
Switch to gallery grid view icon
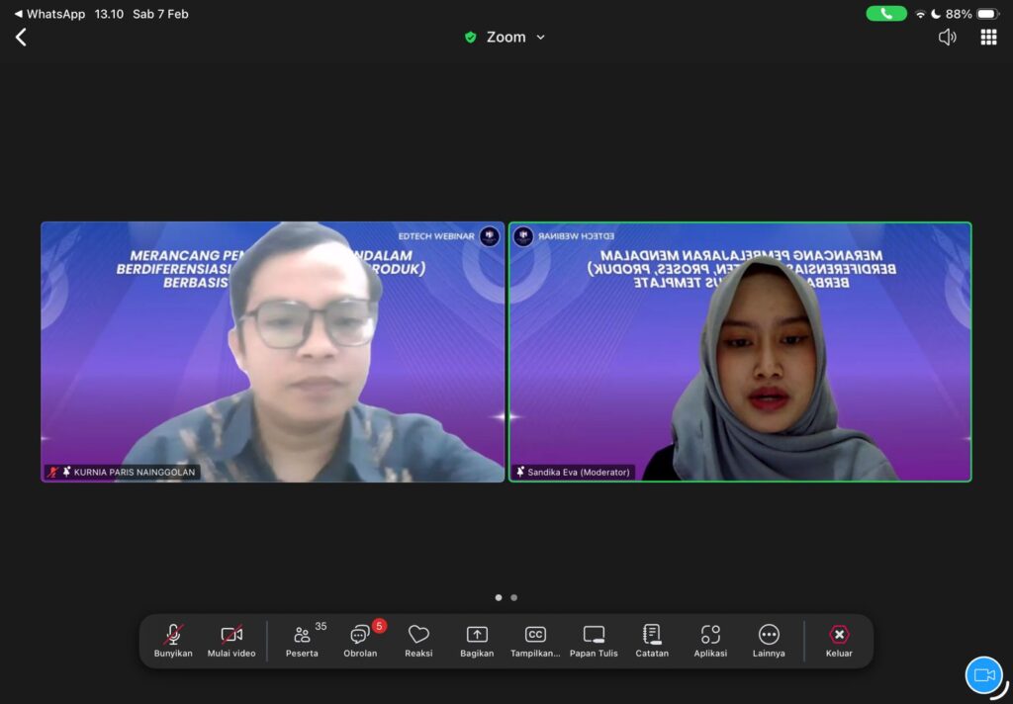coord(988,38)
